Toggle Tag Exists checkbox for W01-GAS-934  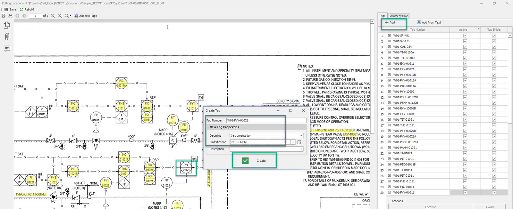click(x=494, y=47)
